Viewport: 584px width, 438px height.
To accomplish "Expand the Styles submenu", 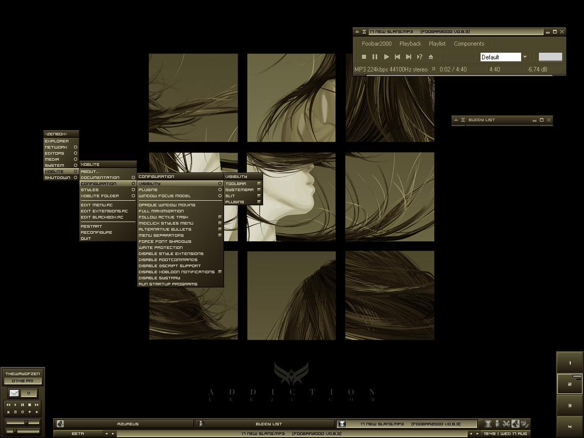I will tap(108, 190).
